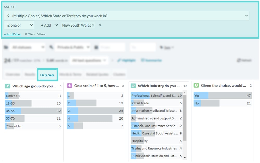This screenshot has width=260, height=163.
Task: Select Administrative and Support S... row
Action: click(x=156, y=118)
